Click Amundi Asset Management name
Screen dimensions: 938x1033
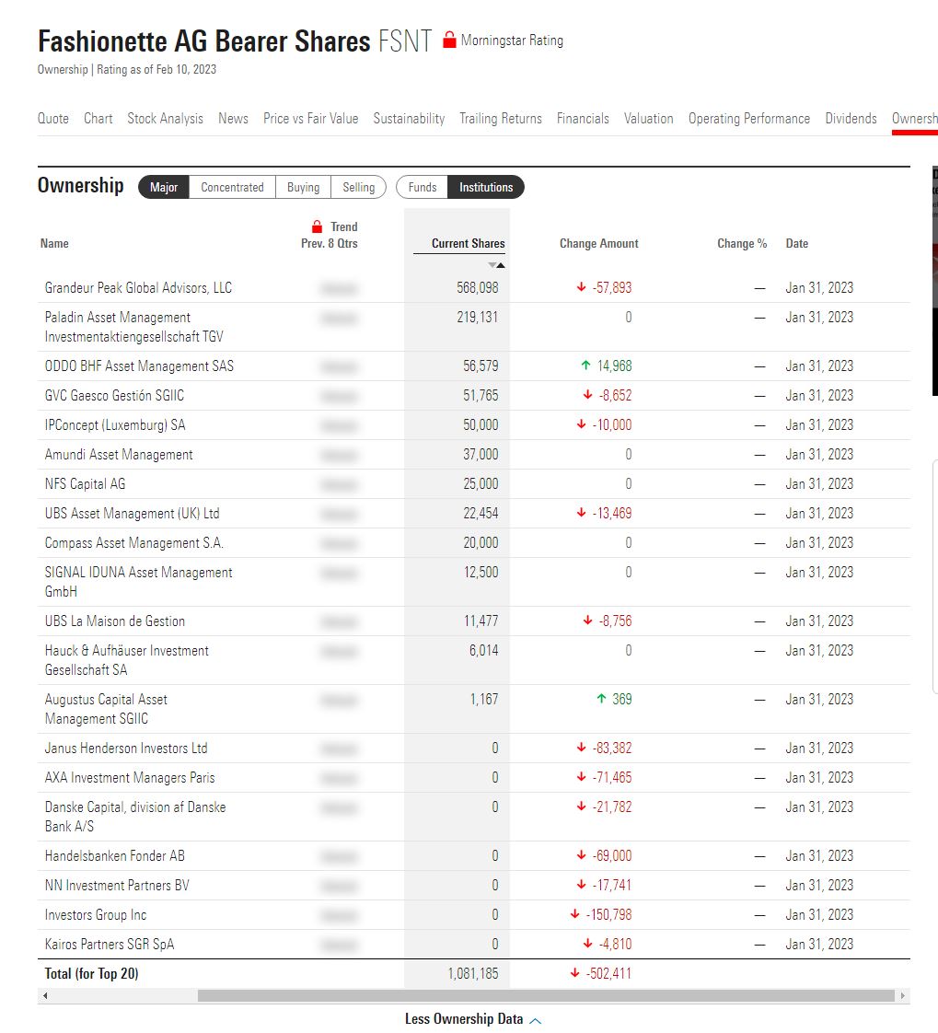click(119, 455)
